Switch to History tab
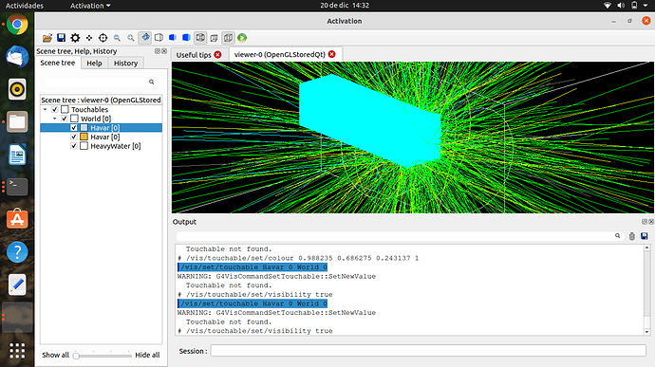This screenshot has height=367, width=655. click(x=125, y=63)
